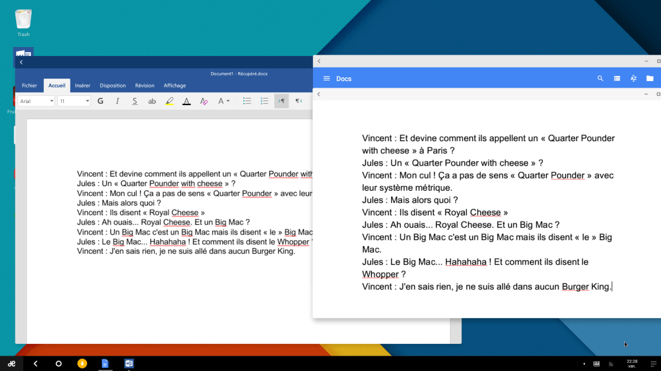
Task: Click the Document1 - Récupéré.docx title
Action: coord(239,73)
